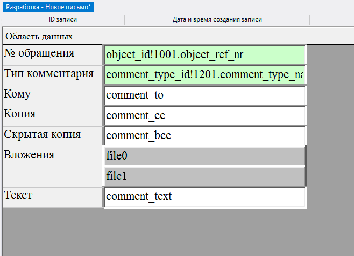The image size is (354, 256).
Task: Select the 'Копия' label
Action: click(x=20, y=114)
